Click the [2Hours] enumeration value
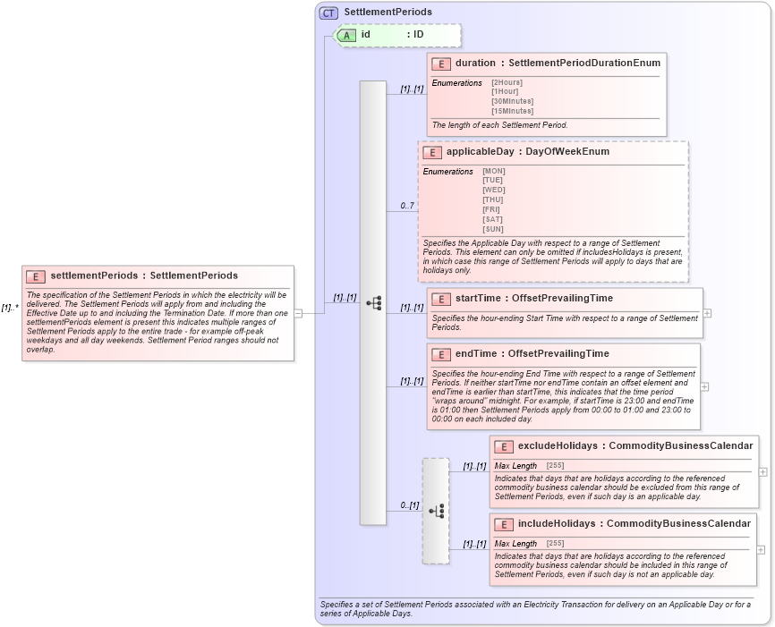 pos(507,82)
